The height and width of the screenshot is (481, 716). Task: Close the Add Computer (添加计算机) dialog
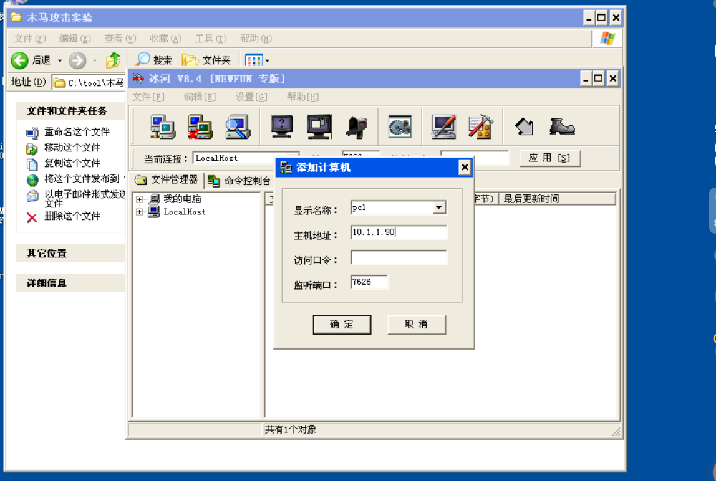point(465,168)
